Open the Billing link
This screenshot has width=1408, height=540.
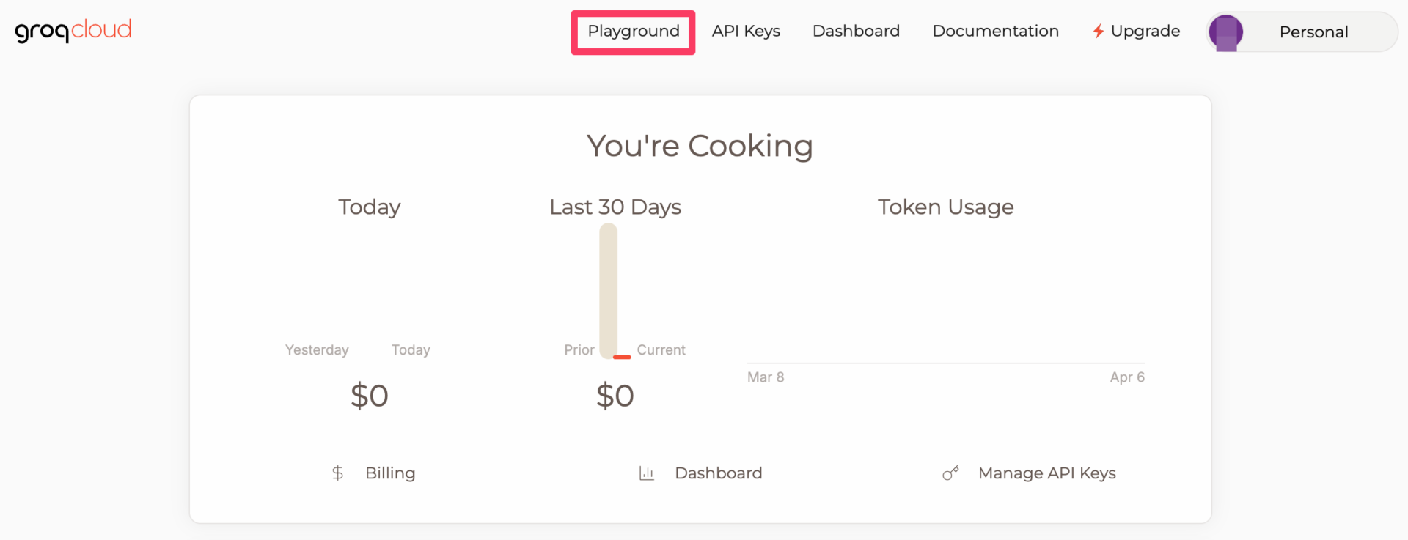click(x=390, y=473)
